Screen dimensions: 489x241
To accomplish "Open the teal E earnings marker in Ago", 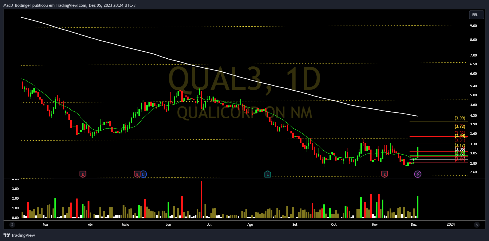I will 268,174.
